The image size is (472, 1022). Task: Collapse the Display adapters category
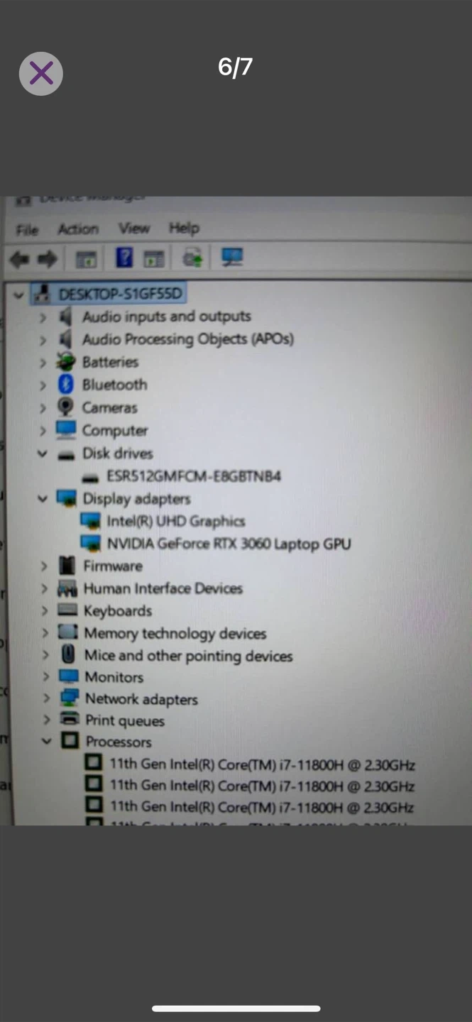[42, 499]
